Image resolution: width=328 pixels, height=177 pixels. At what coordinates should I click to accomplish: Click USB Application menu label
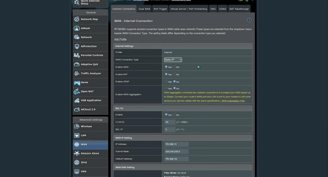click(91, 100)
